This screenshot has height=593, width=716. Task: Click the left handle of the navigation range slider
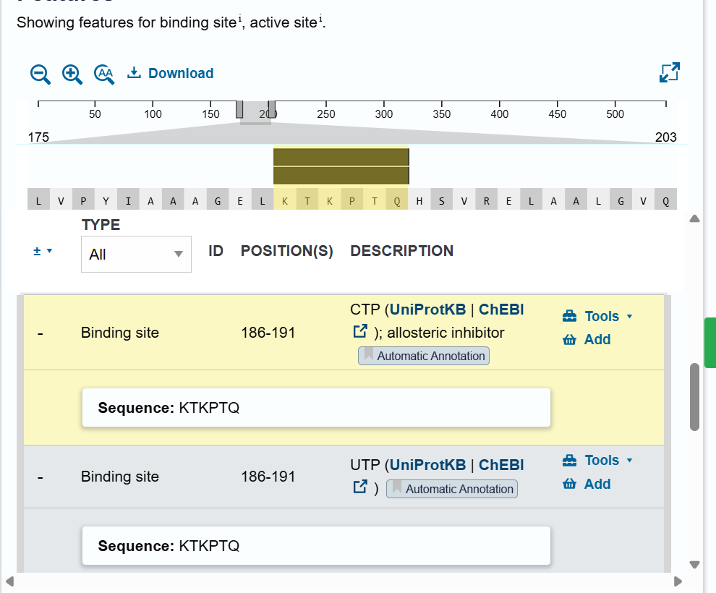[x=239, y=110]
